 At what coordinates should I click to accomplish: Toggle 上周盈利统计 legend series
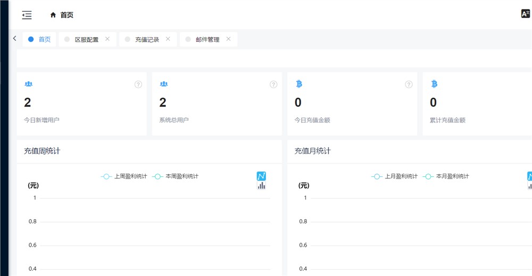point(124,176)
